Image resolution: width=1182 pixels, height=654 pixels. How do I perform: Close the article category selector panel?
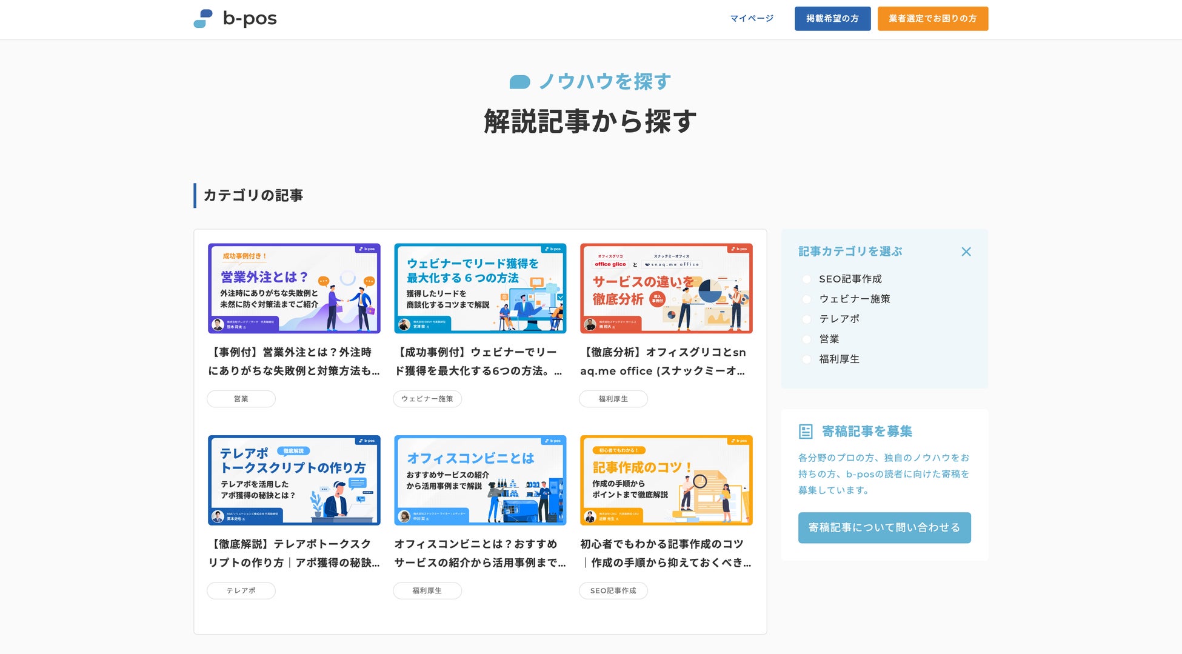[x=966, y=252]
